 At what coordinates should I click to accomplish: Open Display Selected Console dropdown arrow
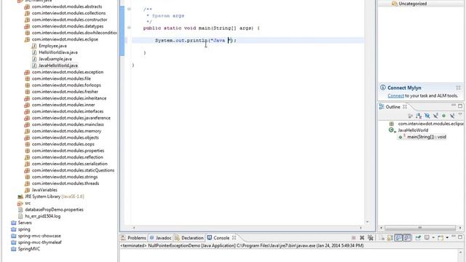pyautogui.click(x=433, y=237)
